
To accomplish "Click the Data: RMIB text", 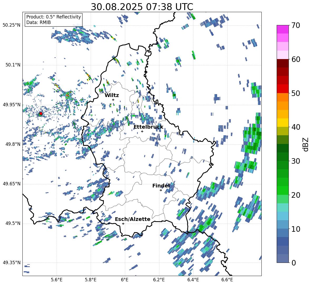I will [38, 22].
